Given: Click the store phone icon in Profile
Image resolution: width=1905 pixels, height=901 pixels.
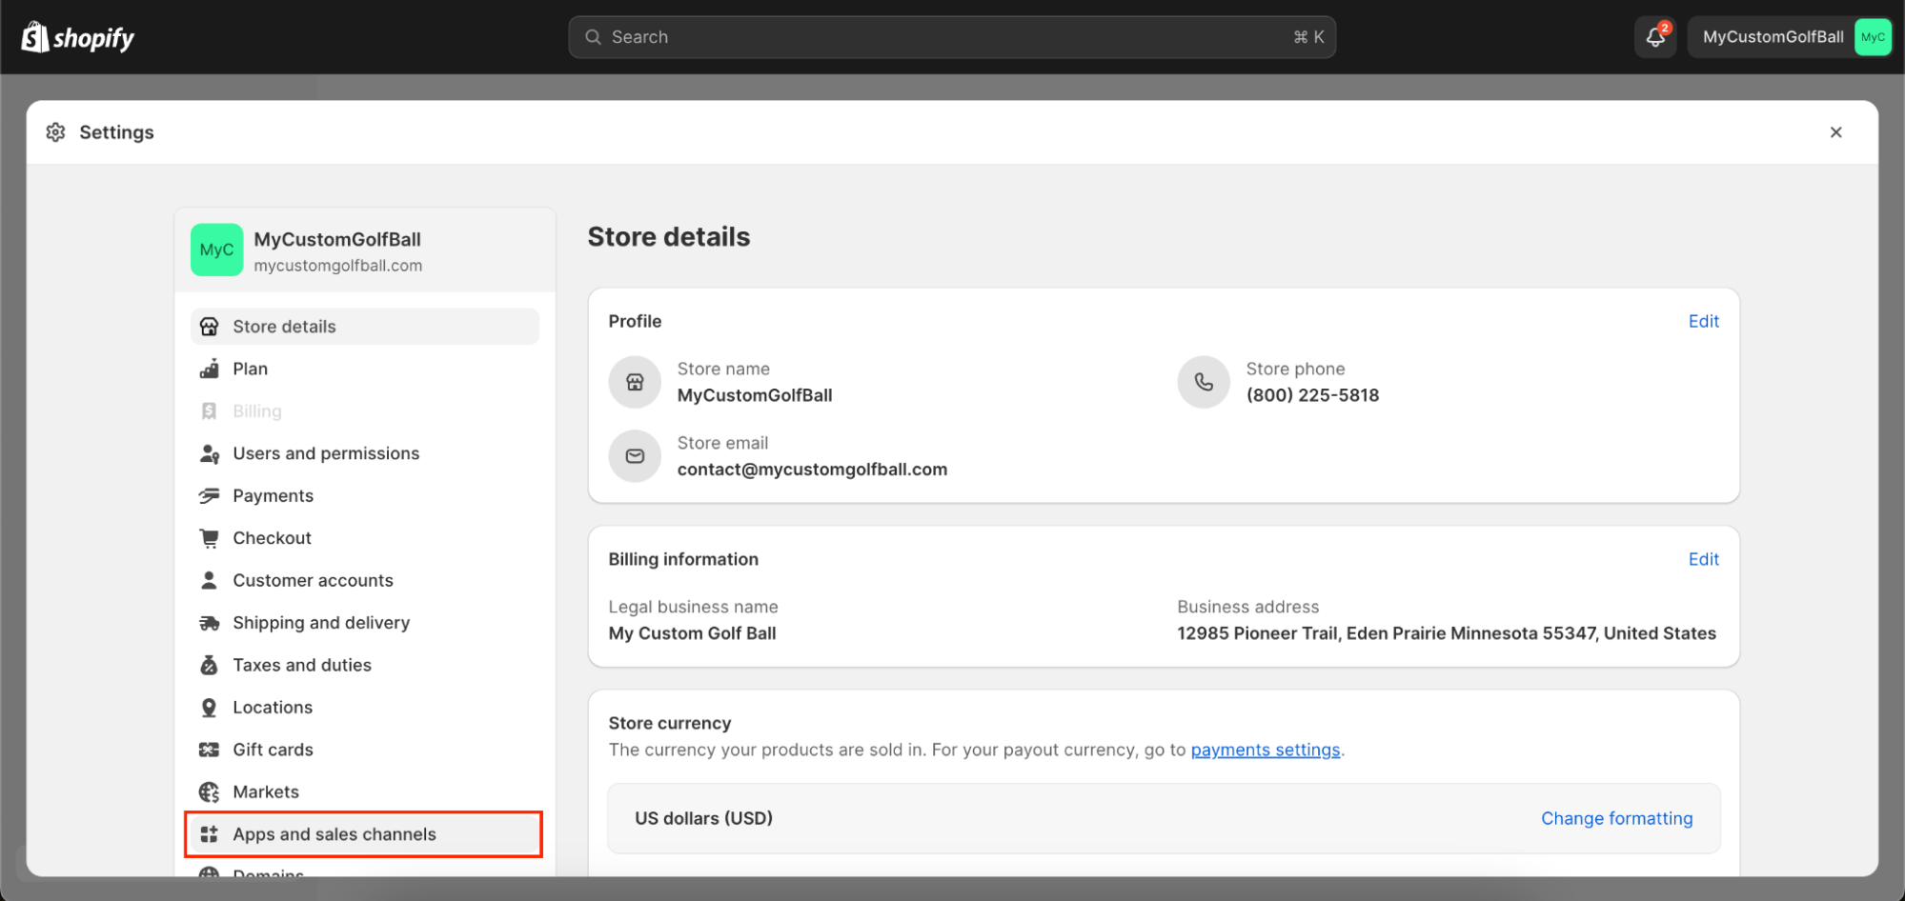Looking at the screenshot, I should pos(1204,382).
